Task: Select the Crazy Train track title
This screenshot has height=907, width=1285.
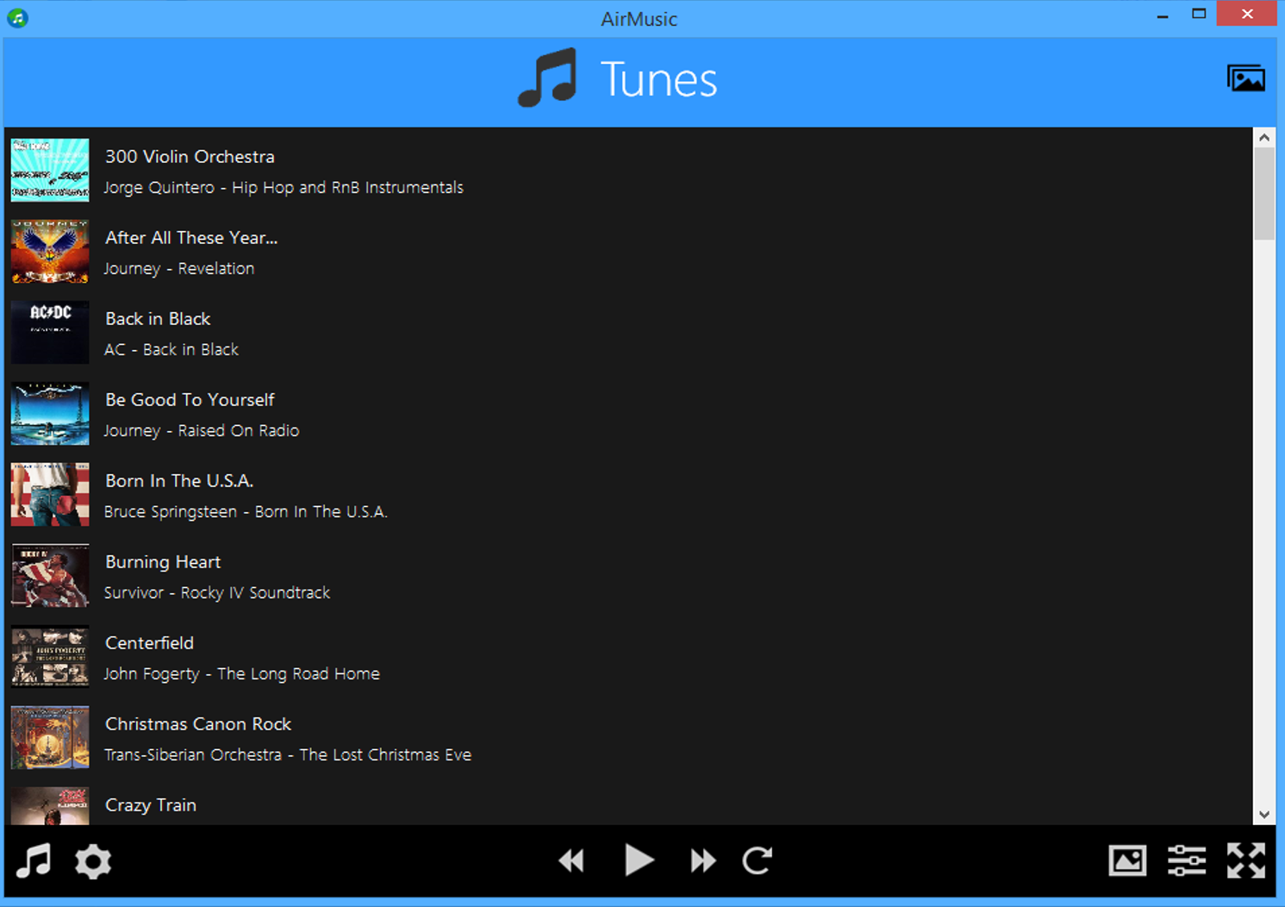Action: 151,805
